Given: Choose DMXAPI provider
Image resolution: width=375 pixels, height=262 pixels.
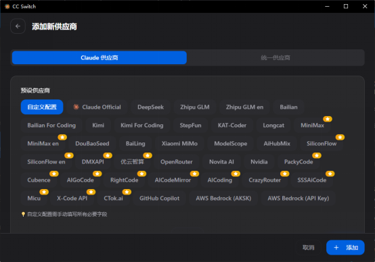Looking at the screenshot, I should [93, 162].
